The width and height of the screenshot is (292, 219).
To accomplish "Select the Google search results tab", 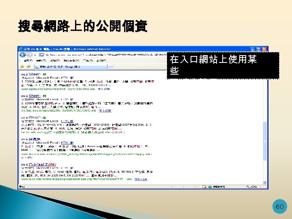I will (x=71, y=67).
